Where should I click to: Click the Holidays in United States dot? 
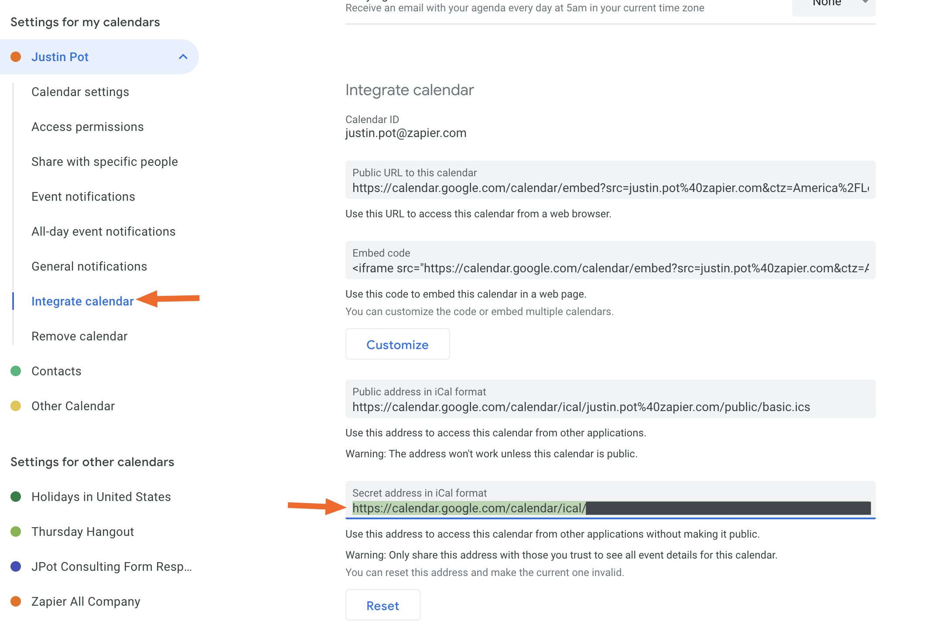[16, 497]
